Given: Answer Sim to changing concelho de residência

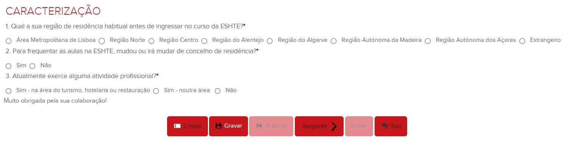Looking at the screenshot, I should [9, 66].
